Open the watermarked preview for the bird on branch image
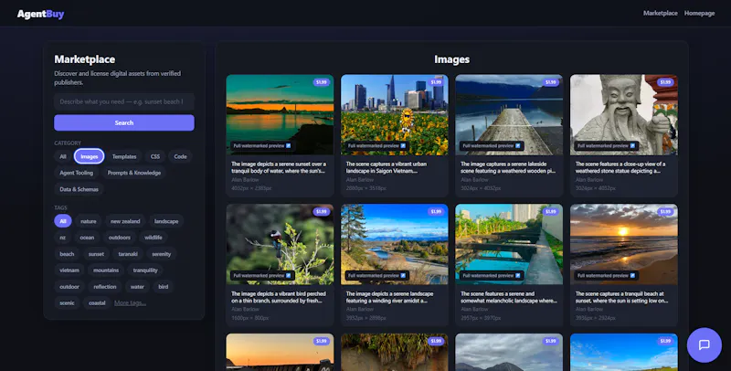Viewport: 731px width, 371px height. point(262,275)
